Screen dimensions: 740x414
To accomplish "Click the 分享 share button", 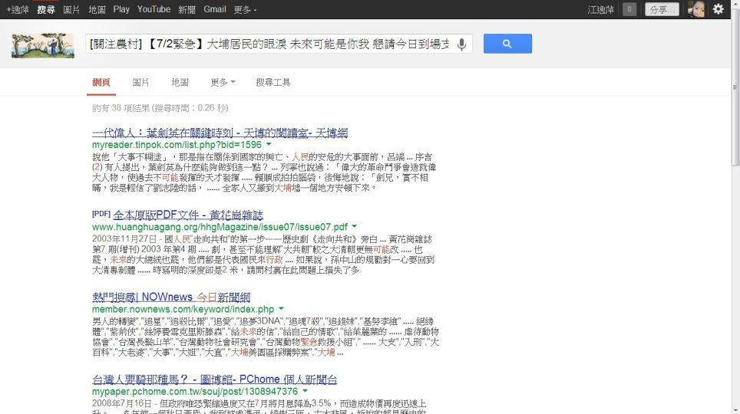I will tap(661, 9).
